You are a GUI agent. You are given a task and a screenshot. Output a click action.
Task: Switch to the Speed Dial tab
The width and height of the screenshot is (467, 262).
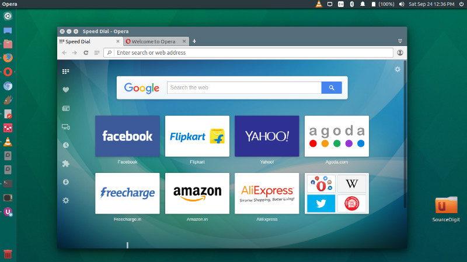[90, 41]
